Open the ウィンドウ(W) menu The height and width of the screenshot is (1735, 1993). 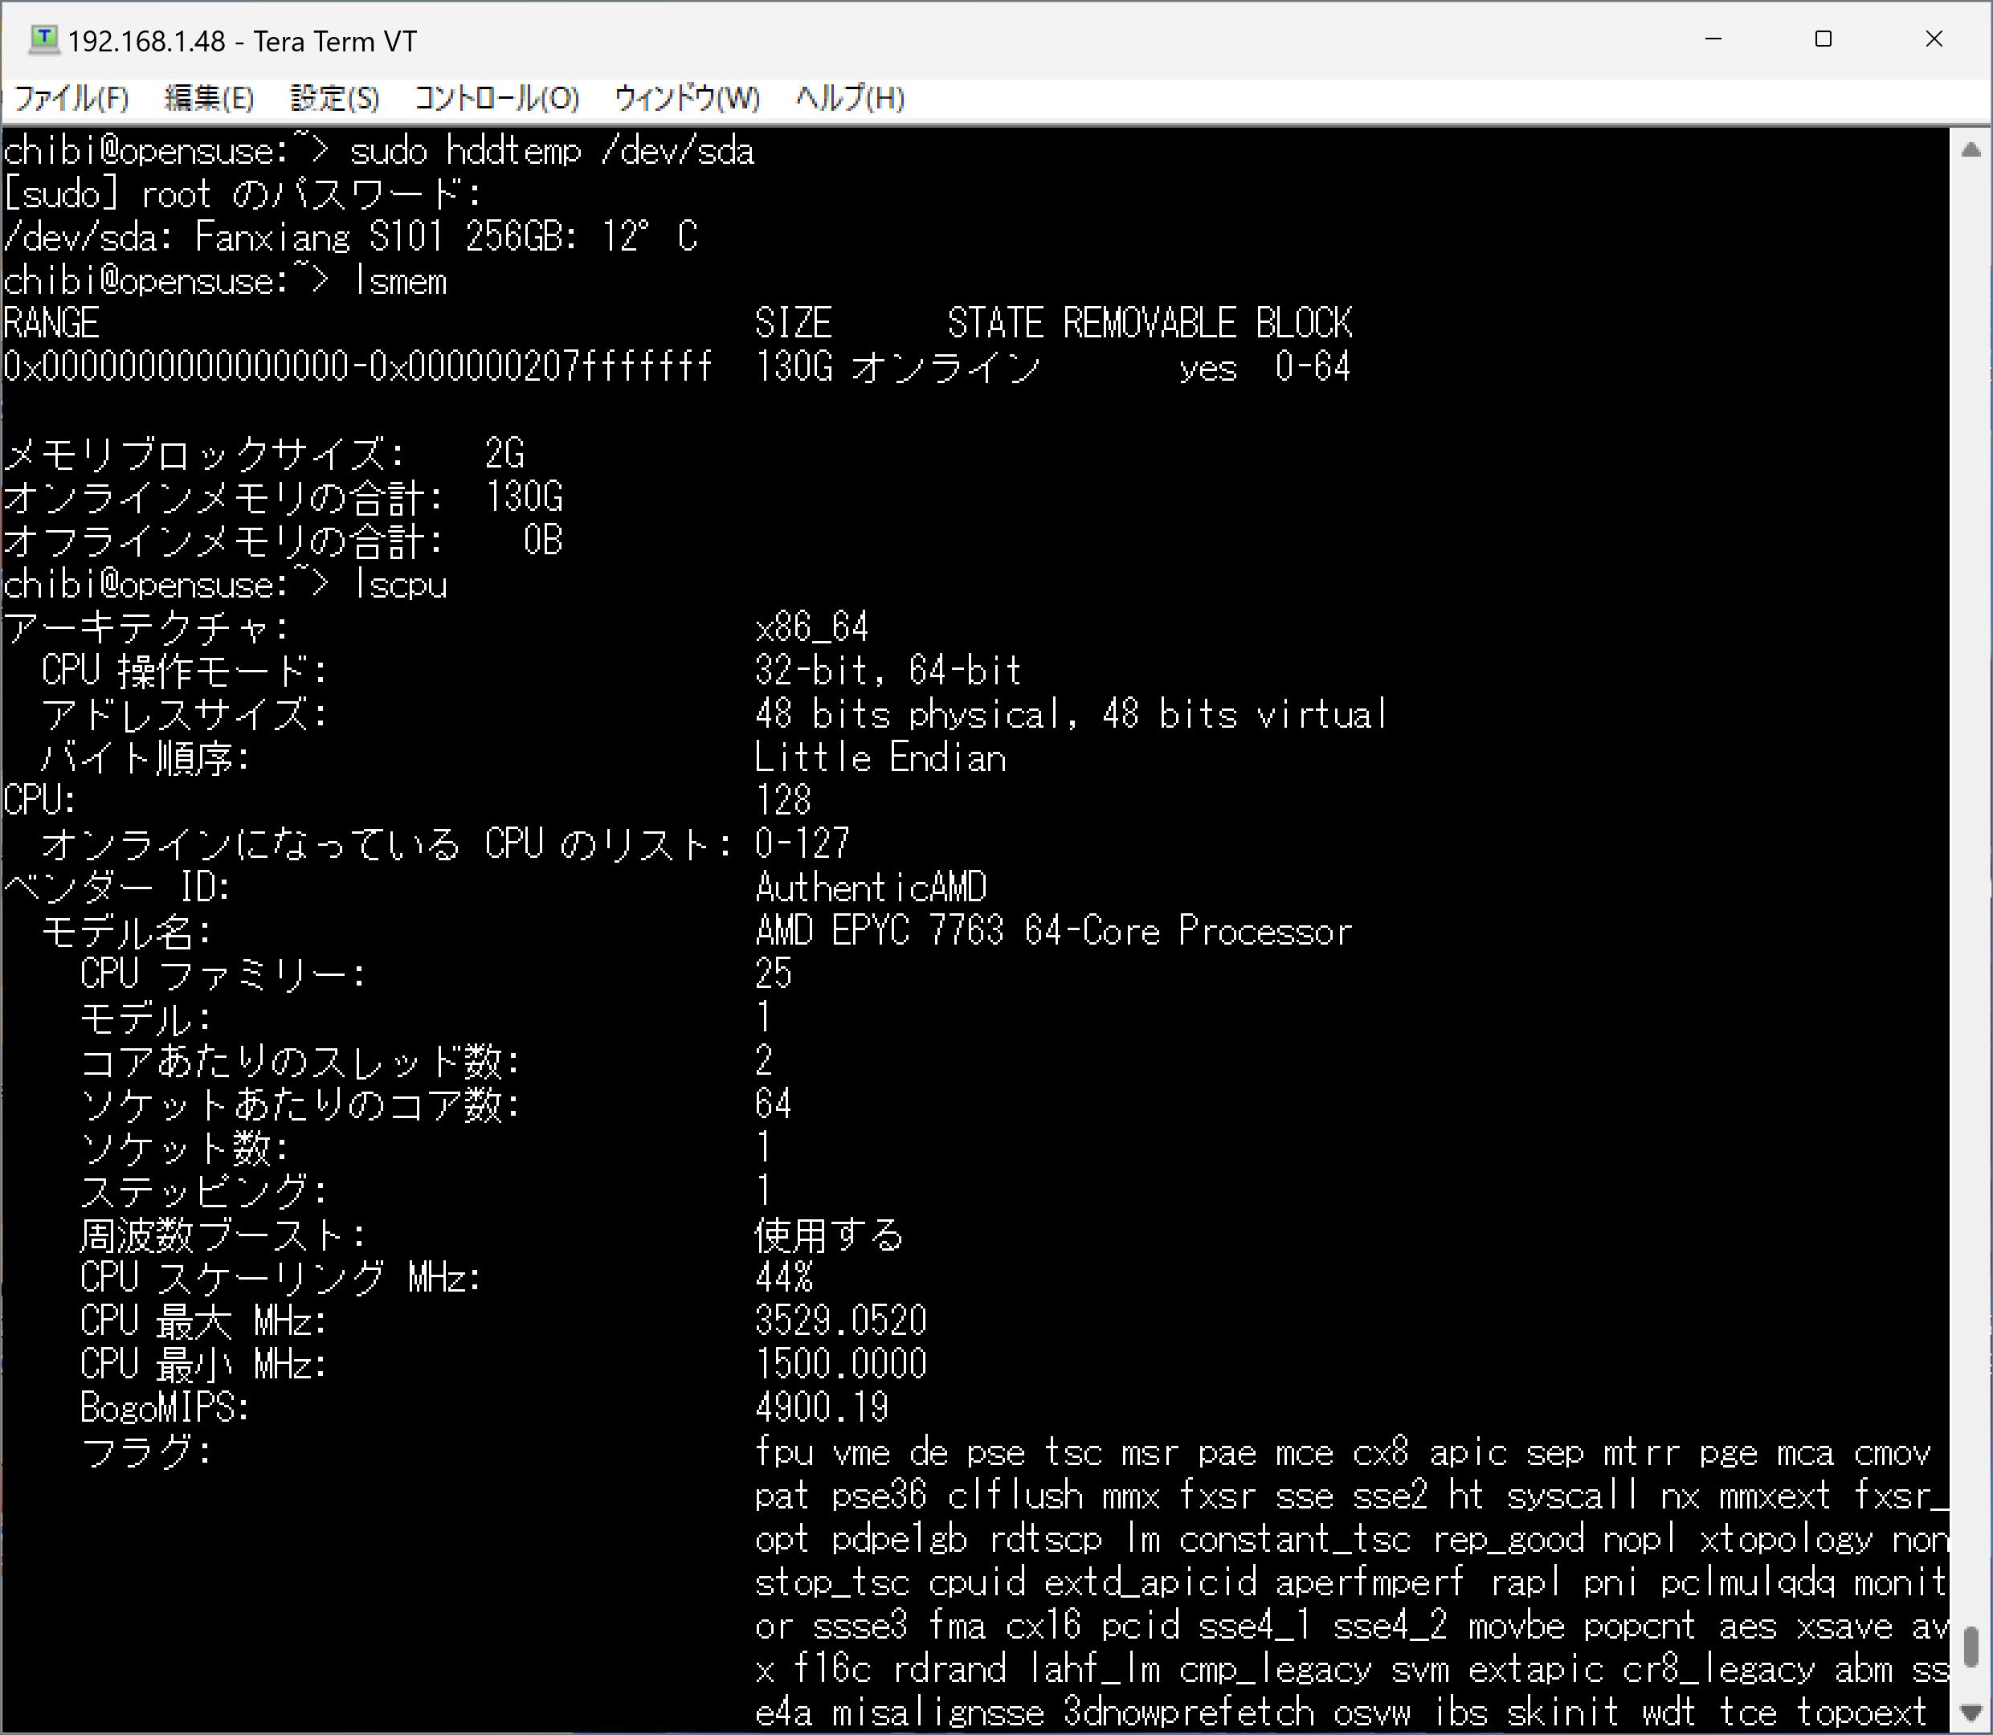pos(687,98)
